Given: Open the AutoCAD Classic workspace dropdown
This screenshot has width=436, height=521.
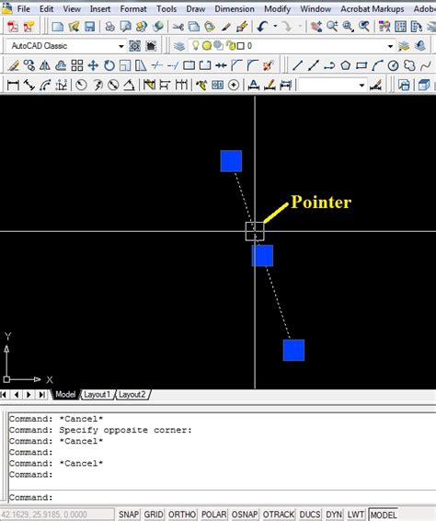Looking at the screenshot, I should point(121,46).
